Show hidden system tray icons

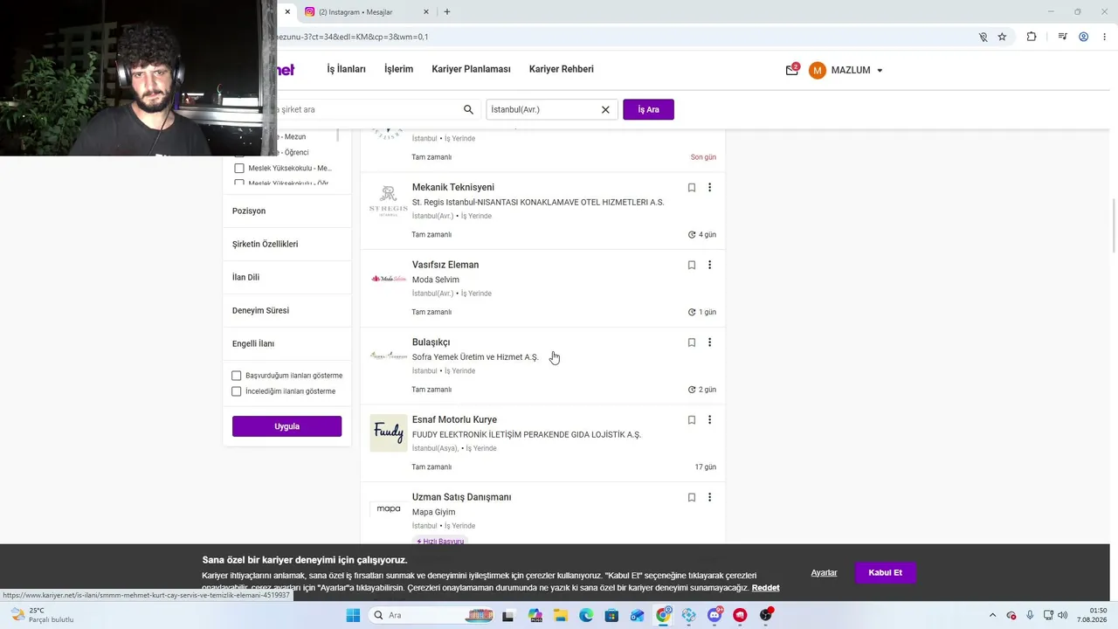point(992,615)
